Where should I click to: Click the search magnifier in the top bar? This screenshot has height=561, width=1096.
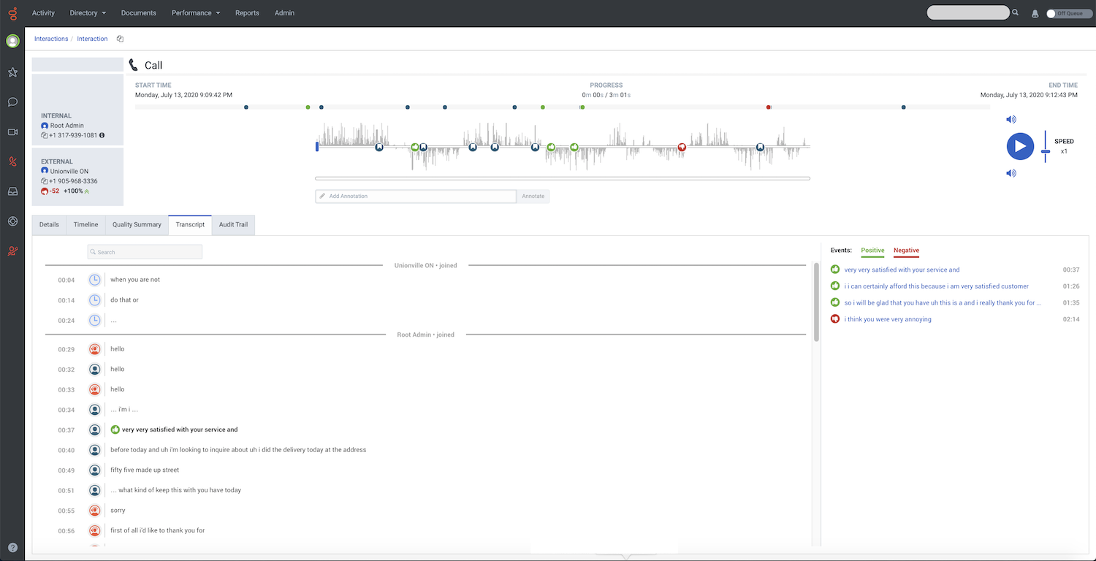tap(1015, 12)
